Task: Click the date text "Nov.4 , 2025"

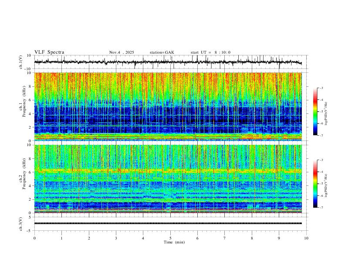Action: (x=122, y=52)
